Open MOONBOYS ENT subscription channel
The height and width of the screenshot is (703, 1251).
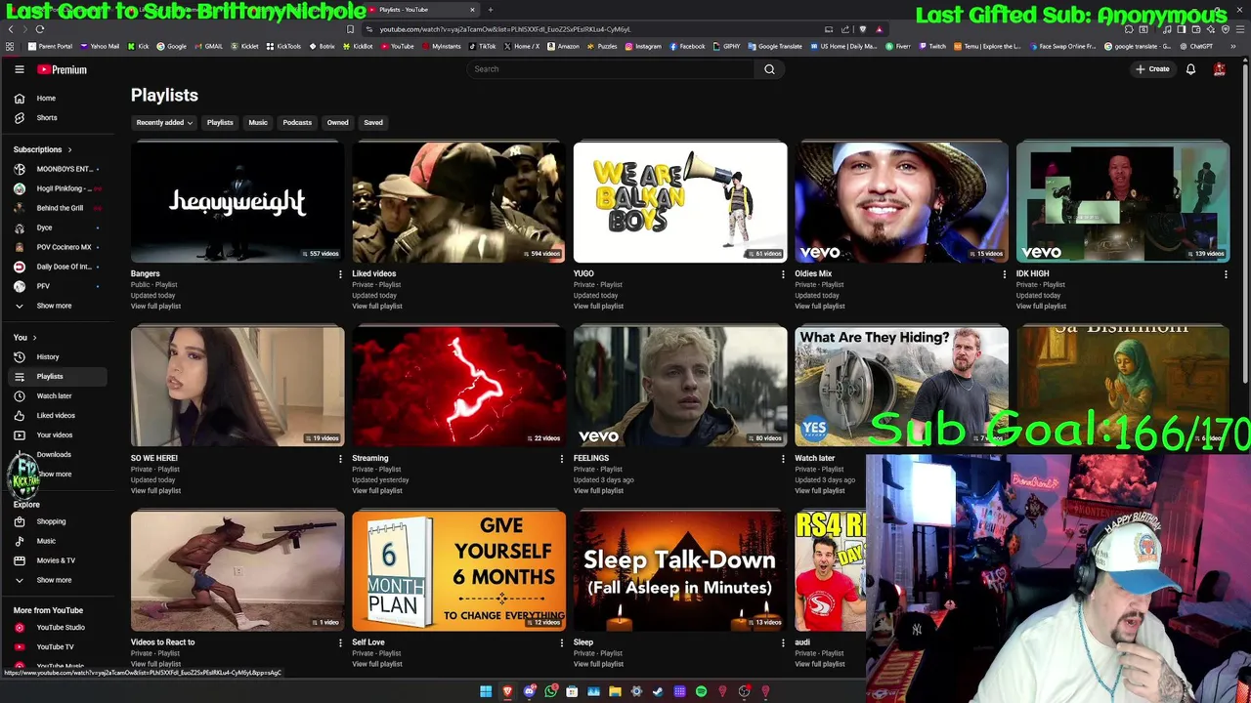pyautogui.click(x=59, y=169)
